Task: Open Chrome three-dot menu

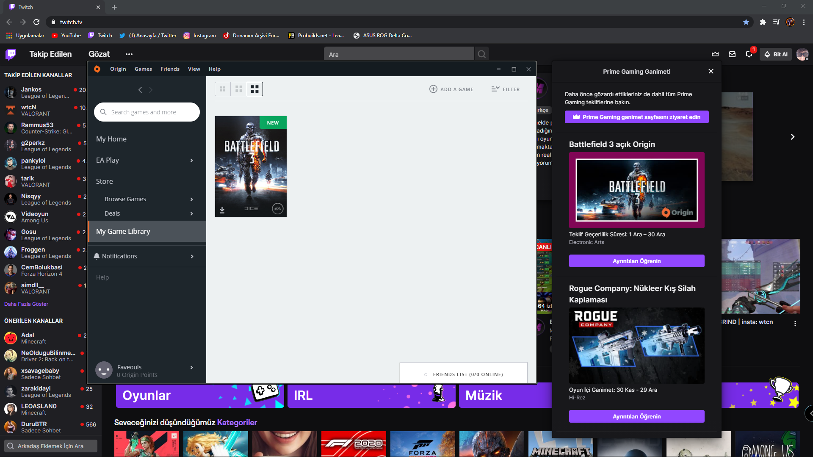Action: pos(804,22)
